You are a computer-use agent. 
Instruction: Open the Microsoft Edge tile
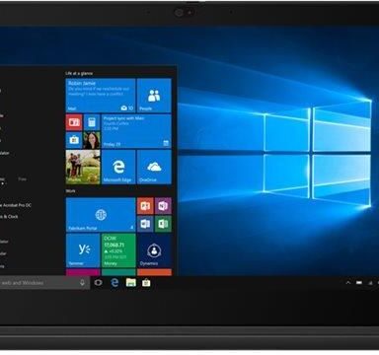pos(118,167)
